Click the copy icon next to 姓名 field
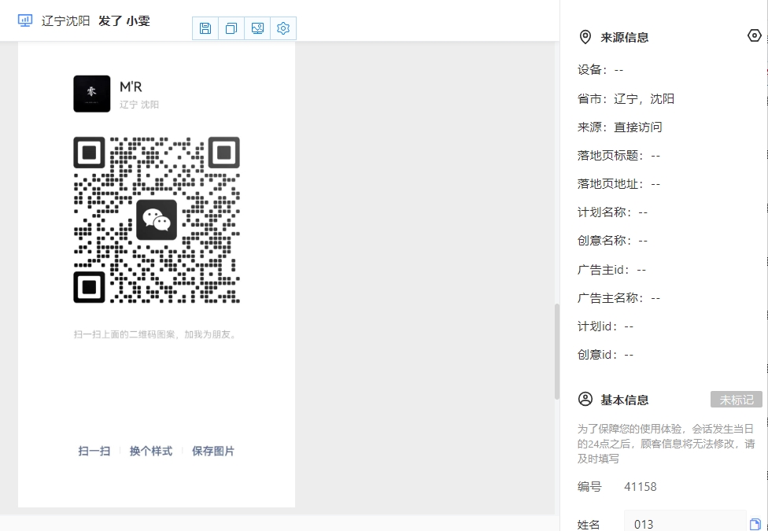768x531 pixels. click(755, 524)
